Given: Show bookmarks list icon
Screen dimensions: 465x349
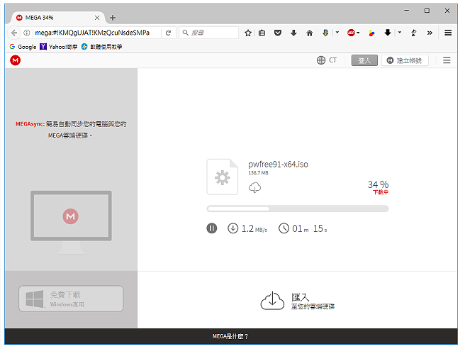Looking at the screenshot, I should pyautogui.click(x=262, y=33).
